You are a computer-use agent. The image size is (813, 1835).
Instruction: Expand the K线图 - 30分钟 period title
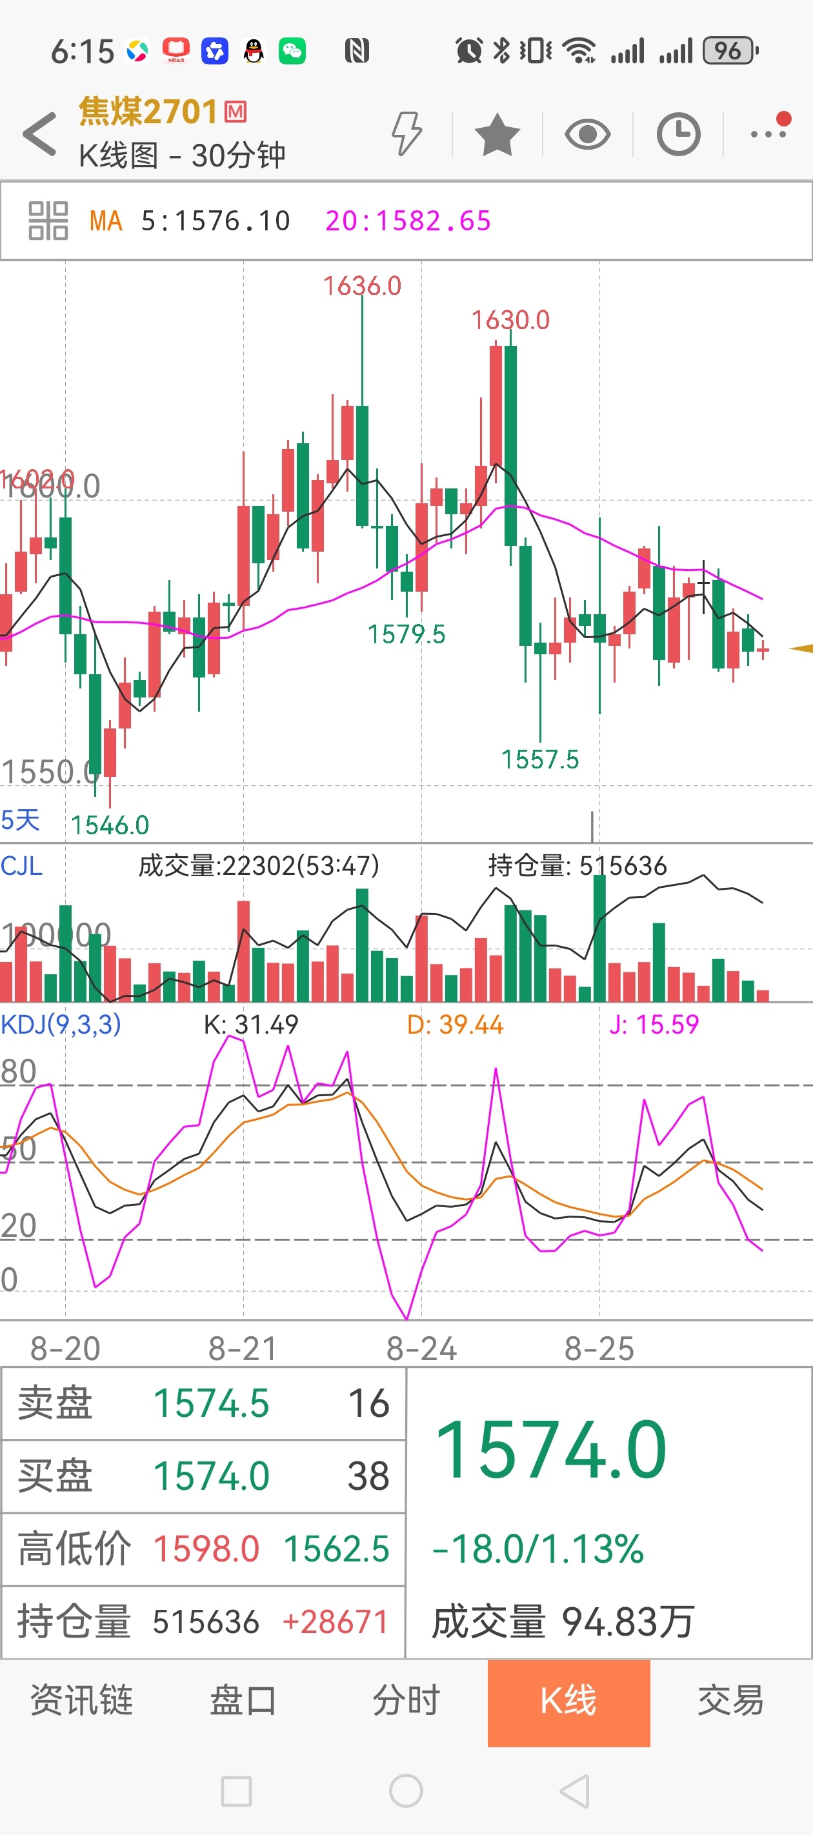(x=182, y=155)
